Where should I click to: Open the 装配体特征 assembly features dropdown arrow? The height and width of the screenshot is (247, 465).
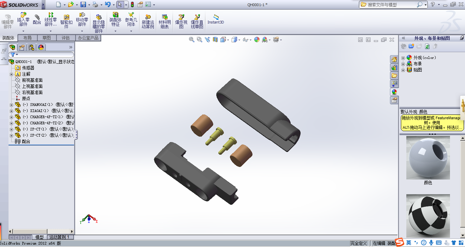pos(115,31)
